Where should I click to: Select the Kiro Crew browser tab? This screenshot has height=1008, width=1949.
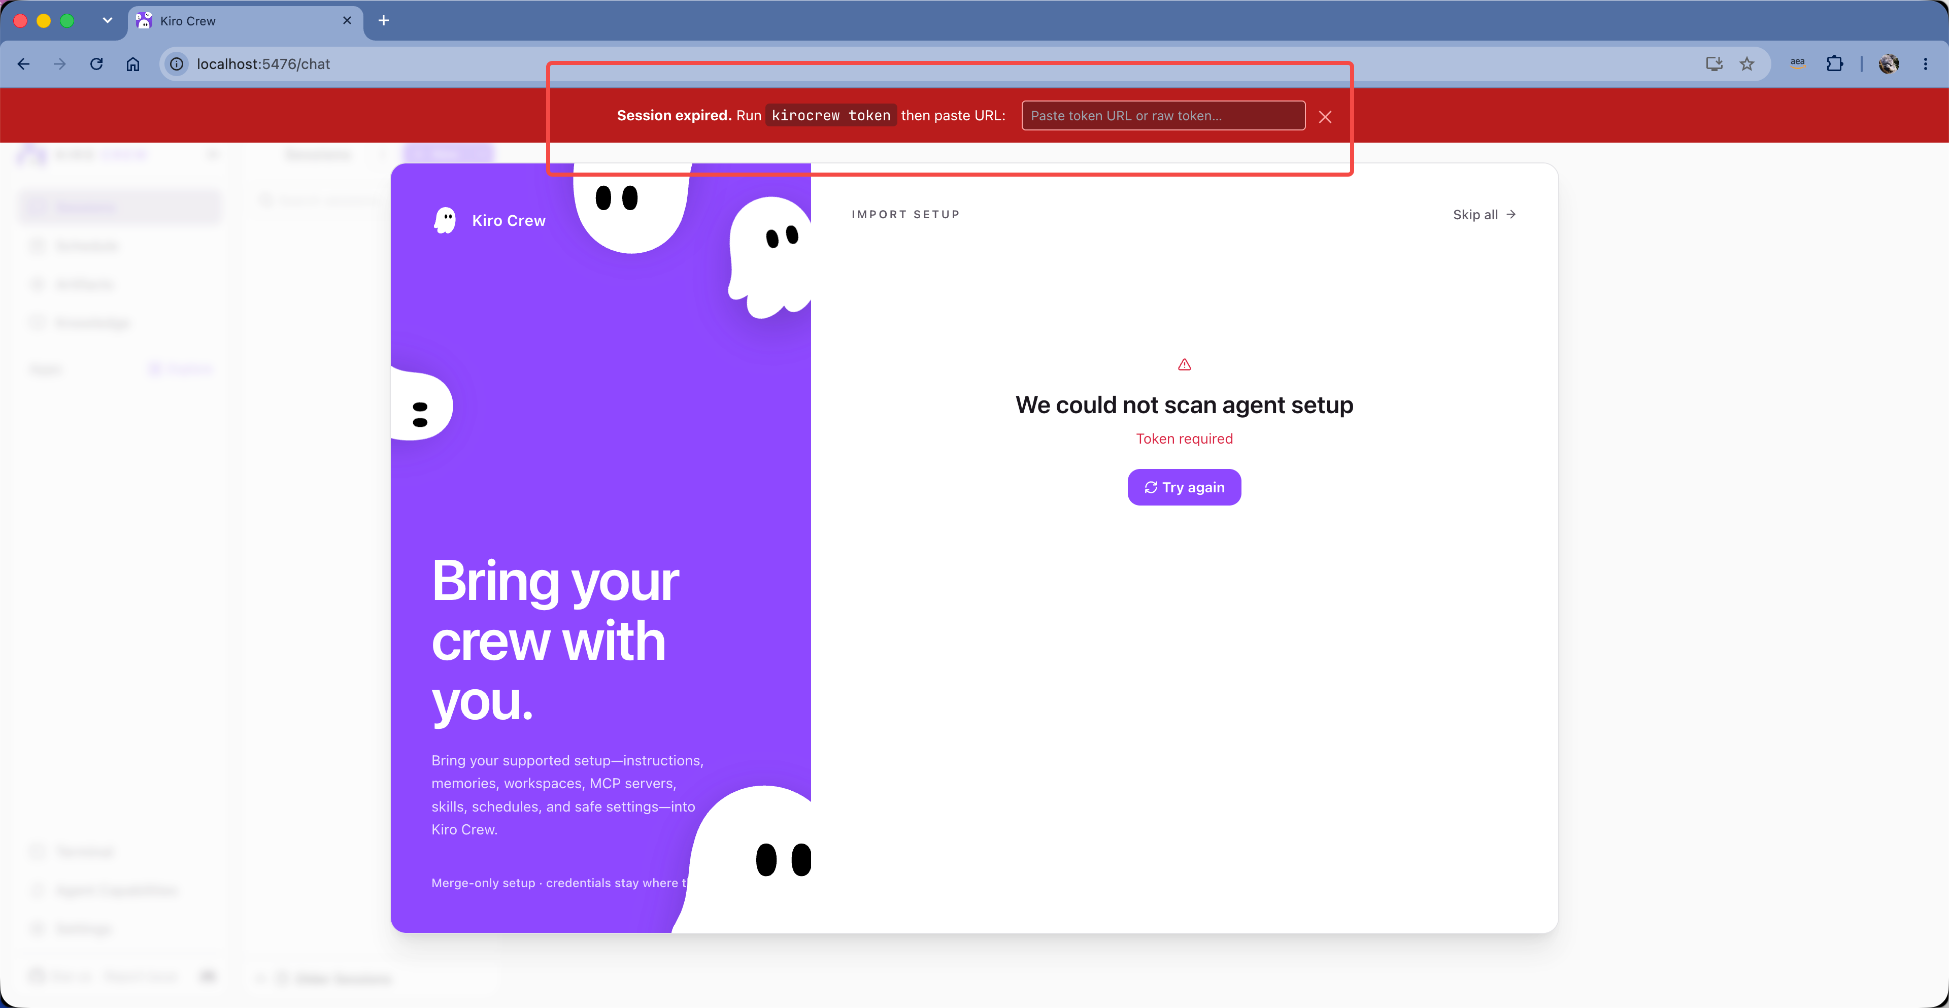click(244, 21)
